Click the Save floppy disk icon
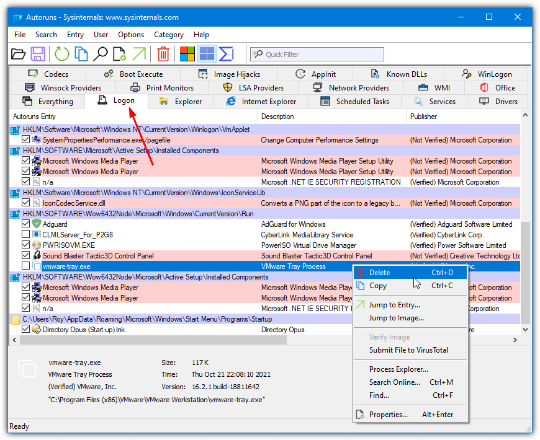 click(38, 54)
